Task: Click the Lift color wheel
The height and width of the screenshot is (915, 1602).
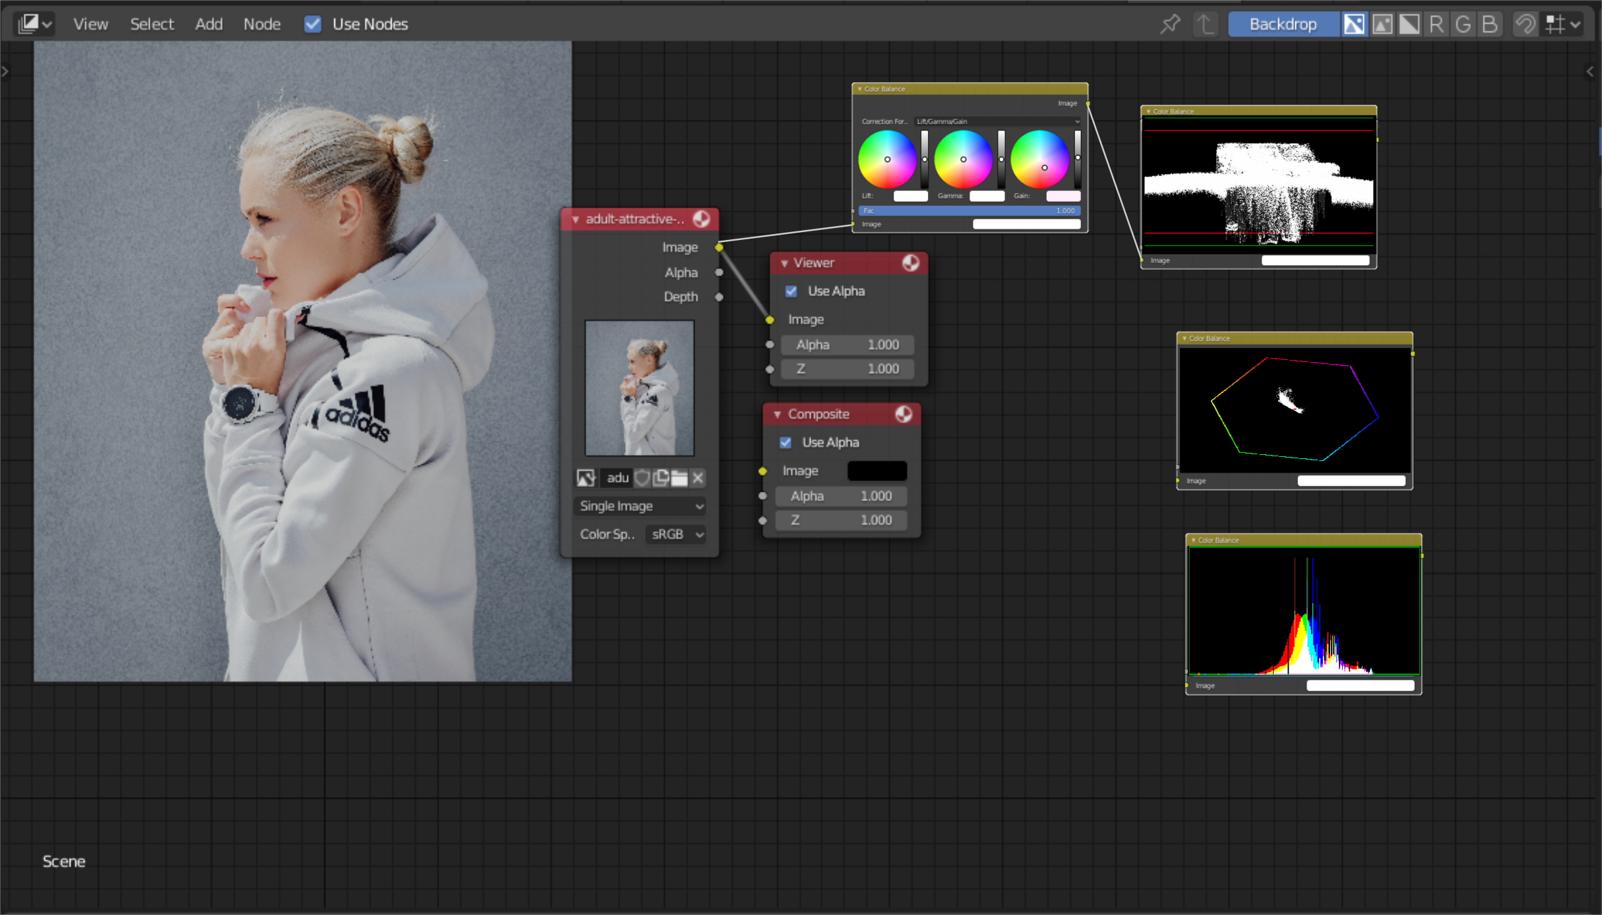Action: click(887, 160)
